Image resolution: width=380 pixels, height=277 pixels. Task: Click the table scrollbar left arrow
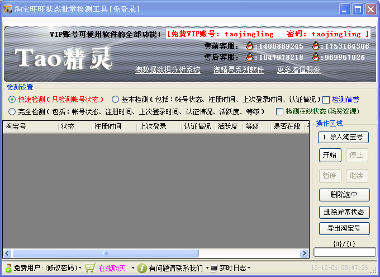[7, 253]
